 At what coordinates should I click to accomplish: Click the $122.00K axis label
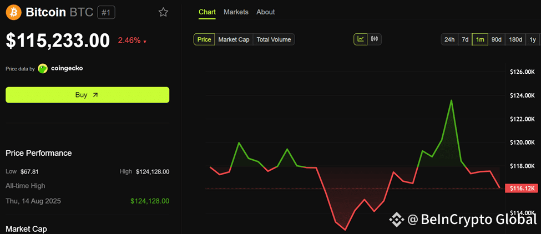[x=522, y=119]
